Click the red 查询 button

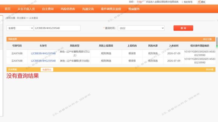click(183, 28)
